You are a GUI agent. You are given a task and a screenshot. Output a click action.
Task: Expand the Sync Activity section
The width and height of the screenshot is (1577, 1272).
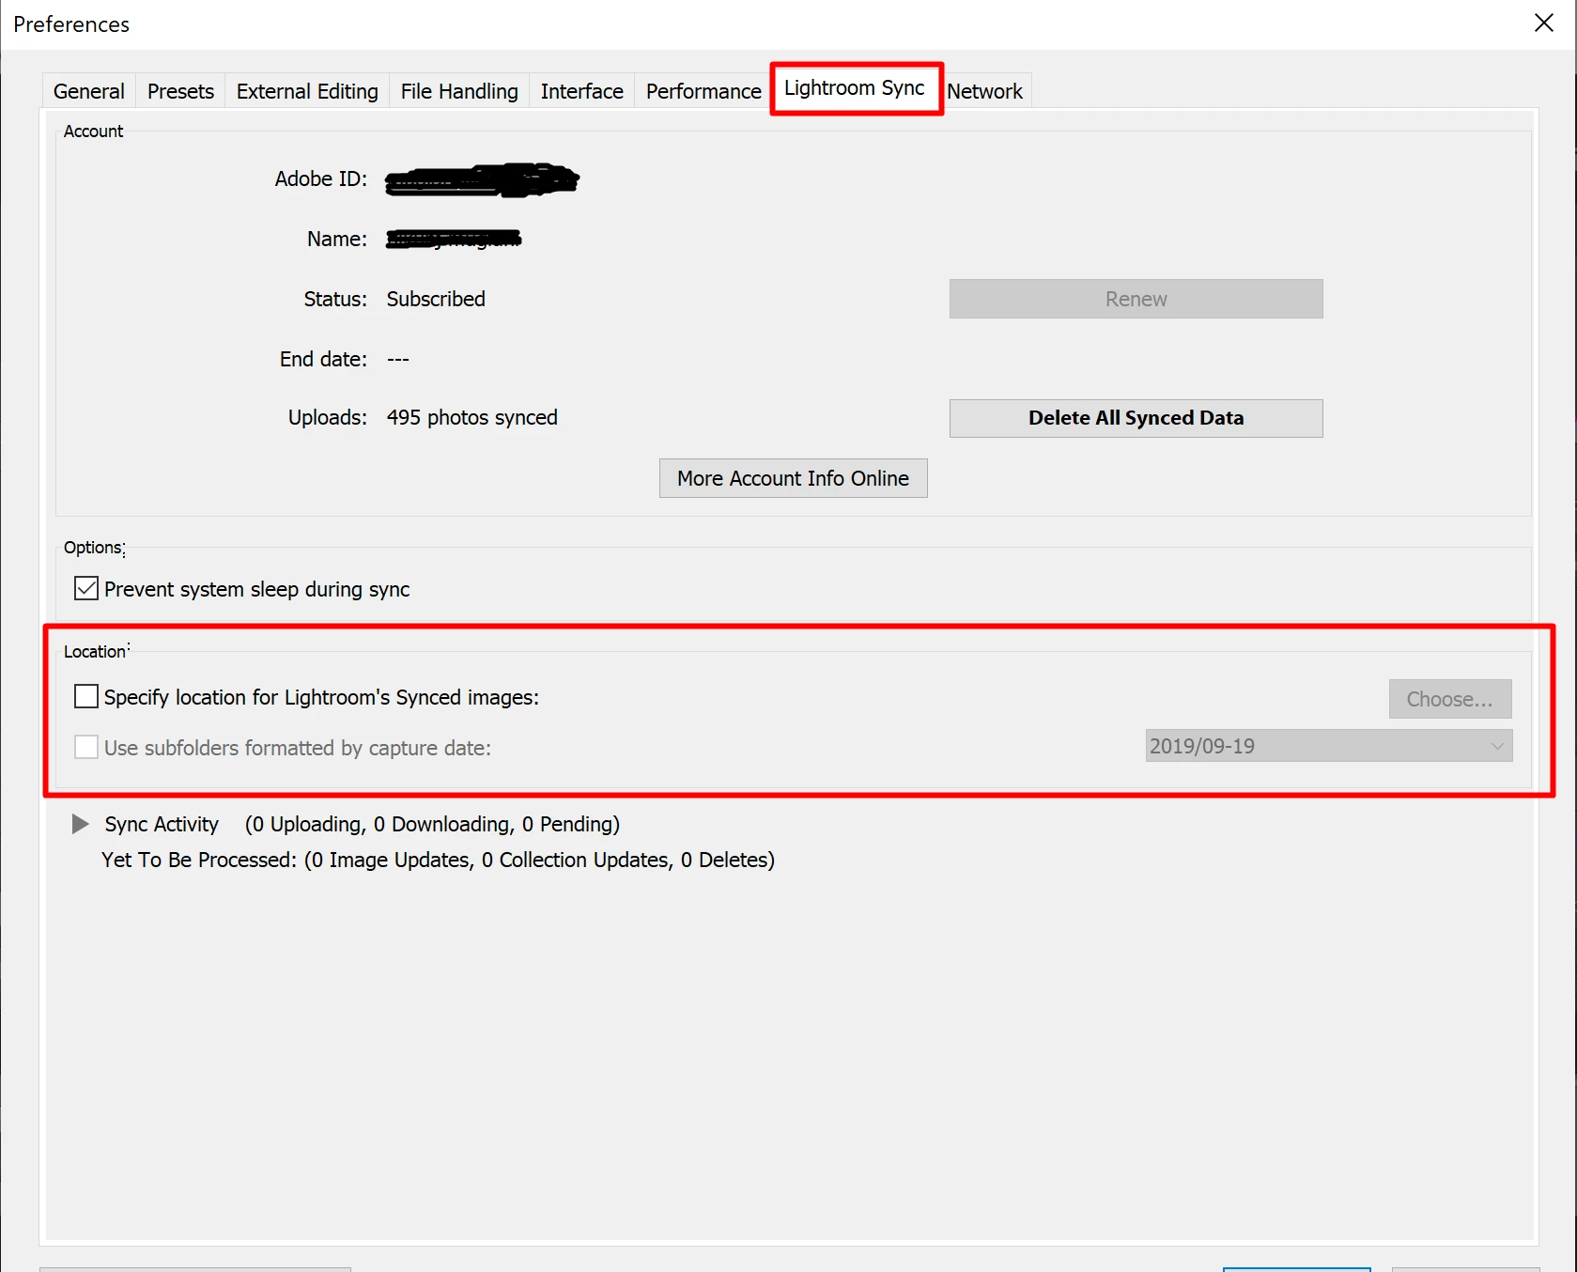point(81,824)
